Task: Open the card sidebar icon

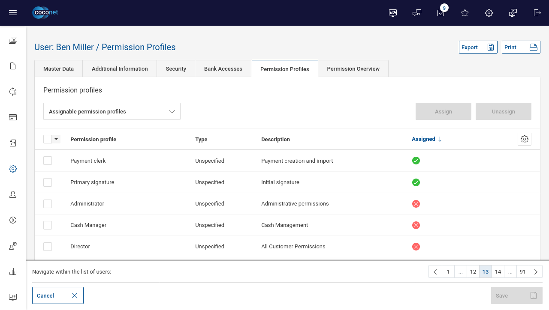Action: click(13, 117)
